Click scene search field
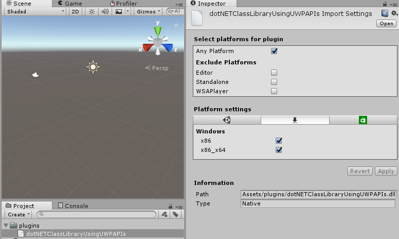The height and width of the screenshot is (239, 399). (175, 11)
